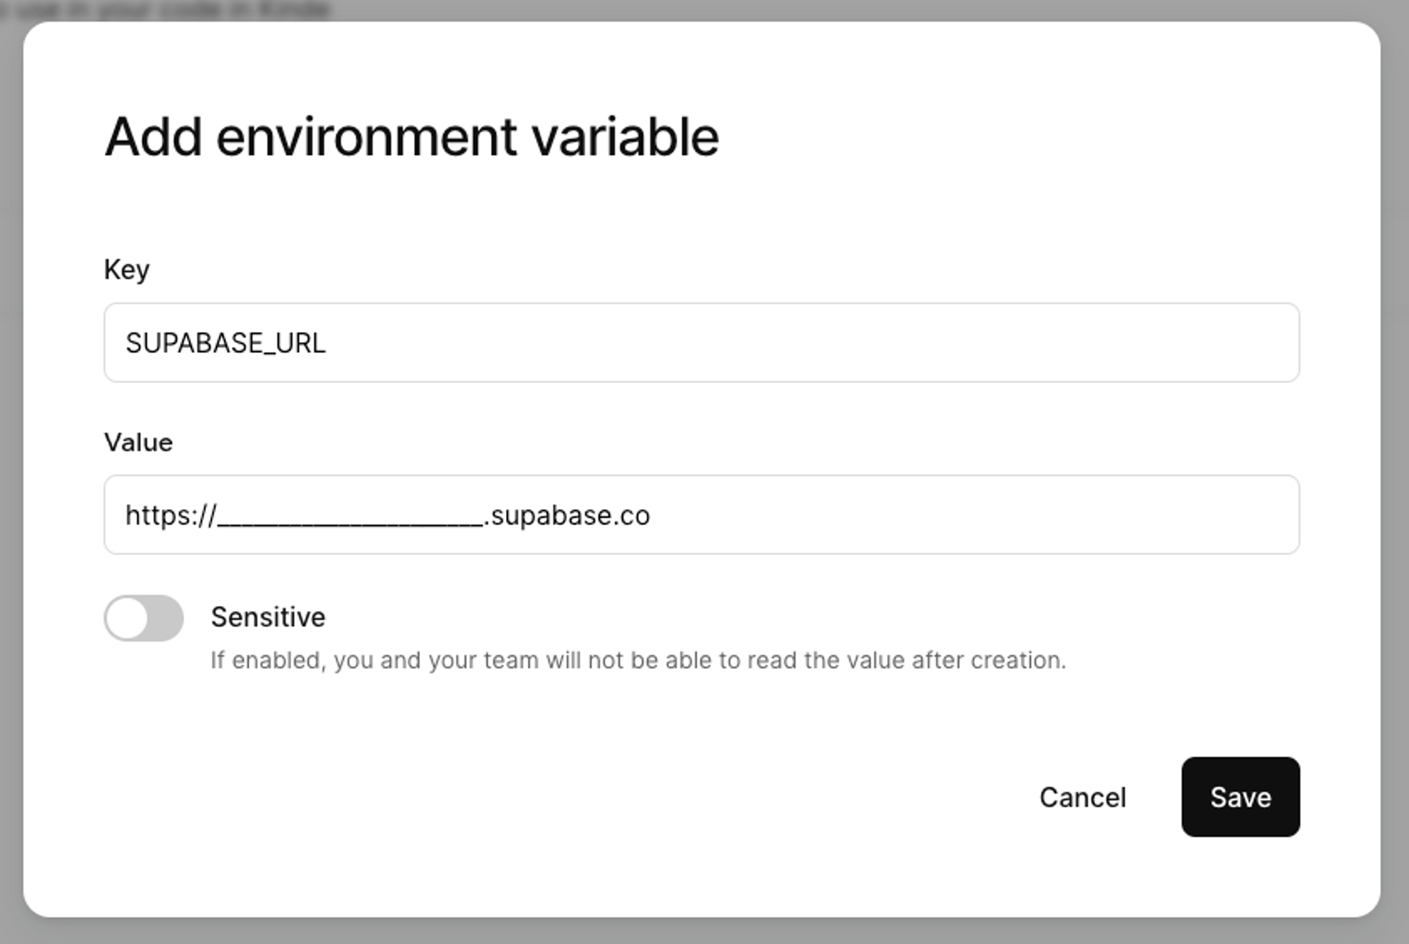
Task: Click the https:// prefix in Value field
Action: point(170,516)
